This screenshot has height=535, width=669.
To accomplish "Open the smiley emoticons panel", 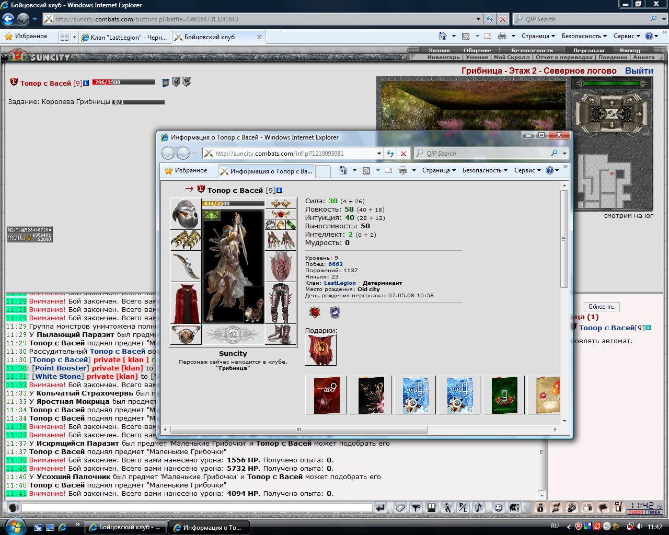I will click(499, 508).
